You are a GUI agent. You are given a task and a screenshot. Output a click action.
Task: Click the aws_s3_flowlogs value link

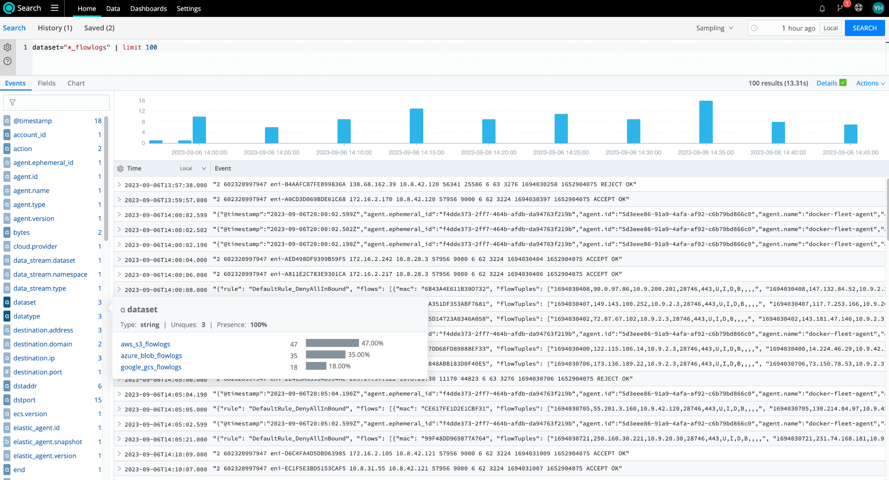pyautogui.click(x=145, y=344)
